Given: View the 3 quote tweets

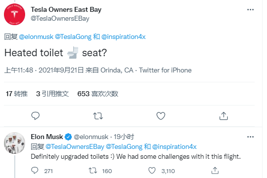Looking at the screenshot, I should tap(52, 94).
